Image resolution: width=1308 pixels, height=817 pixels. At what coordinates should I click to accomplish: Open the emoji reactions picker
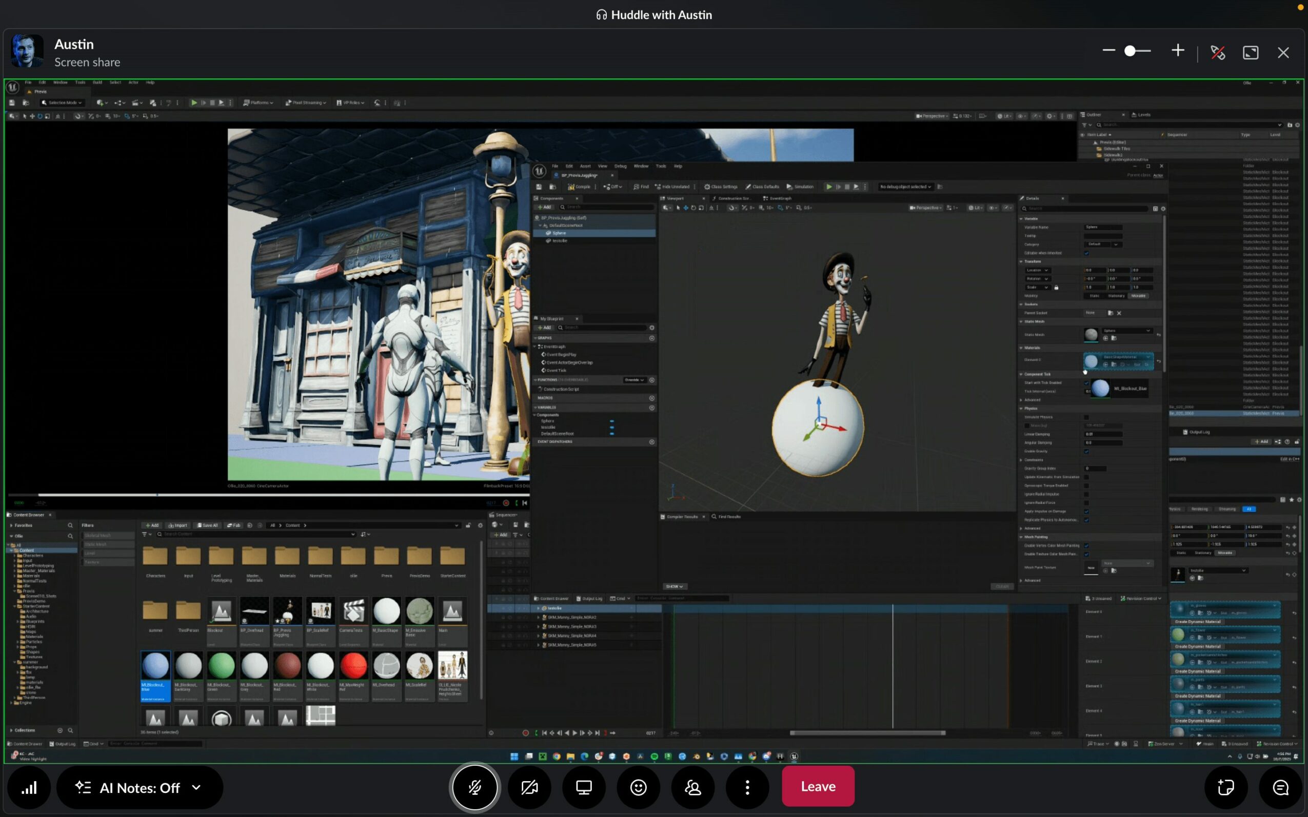tap(639, 787)
